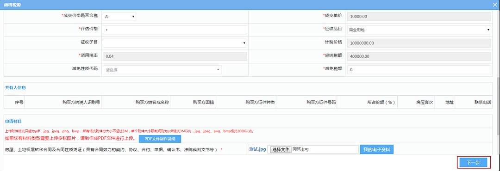Viewport: 500px width, 171px height.
Task: Open the 征收子目 dropdown list
Action: [175, 43]
